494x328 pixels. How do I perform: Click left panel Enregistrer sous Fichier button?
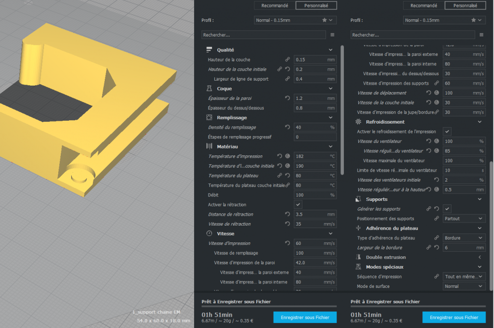[305, 317]
